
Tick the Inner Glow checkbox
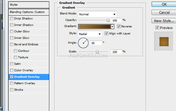click(x=12, y=38)
